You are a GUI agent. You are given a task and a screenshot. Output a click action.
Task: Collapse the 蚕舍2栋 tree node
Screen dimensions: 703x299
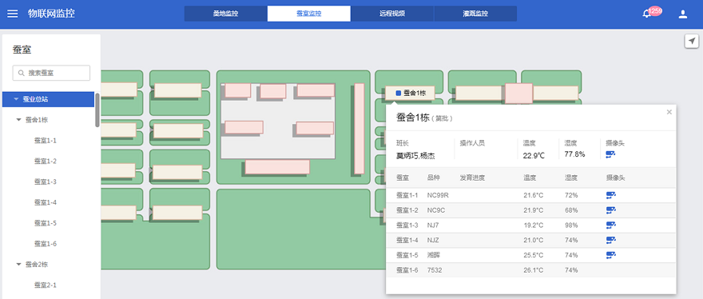19,265
